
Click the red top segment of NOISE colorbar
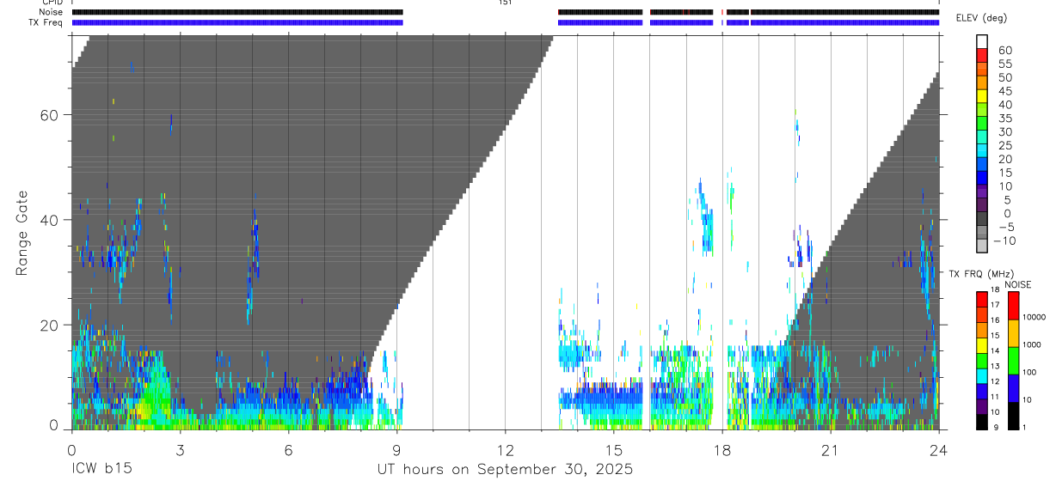coord(1013,306)
